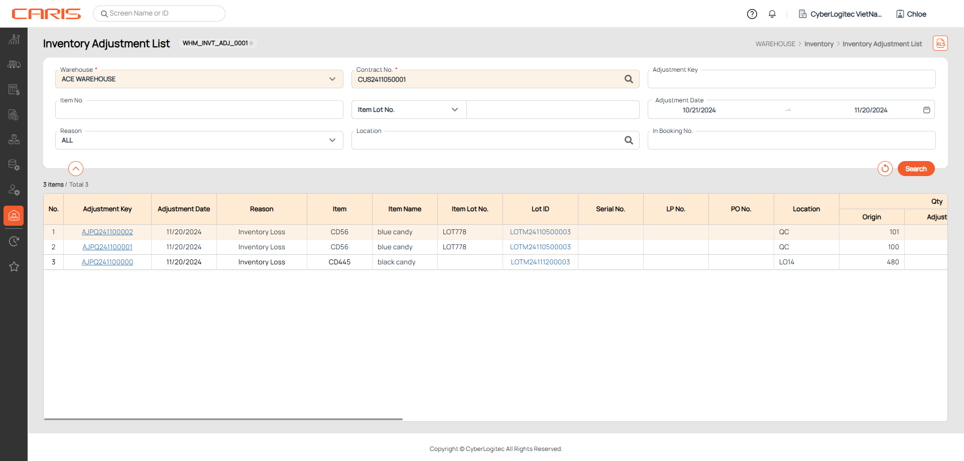Open adjustment key AJPQ241100002 link

coord(107,232)
